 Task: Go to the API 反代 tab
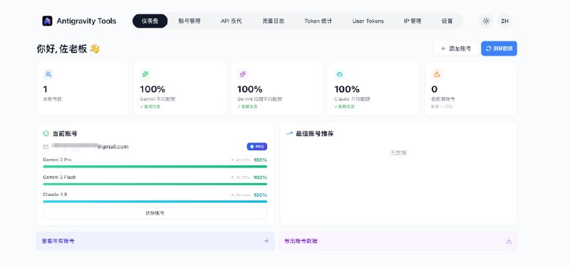click(x=231, y=21)
